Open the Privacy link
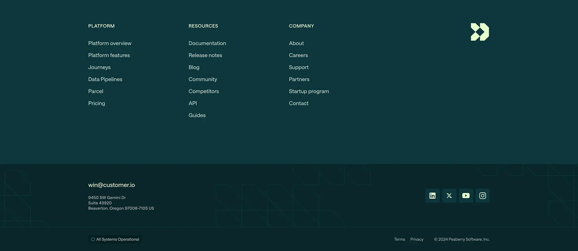Viewport: 578px width, 251px height. coord(417,240)
